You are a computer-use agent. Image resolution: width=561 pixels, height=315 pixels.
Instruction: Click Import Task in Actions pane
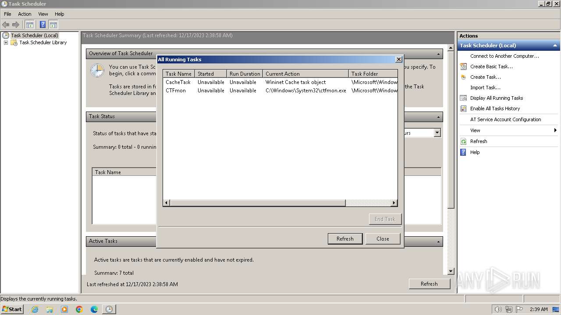coord(485,87)
